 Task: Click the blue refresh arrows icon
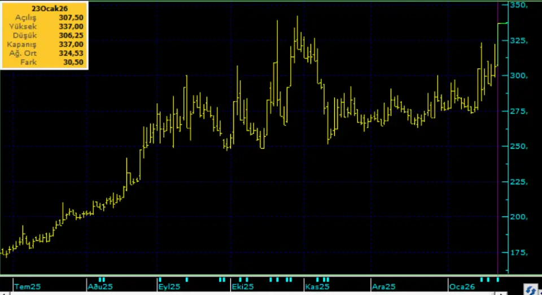530,289
